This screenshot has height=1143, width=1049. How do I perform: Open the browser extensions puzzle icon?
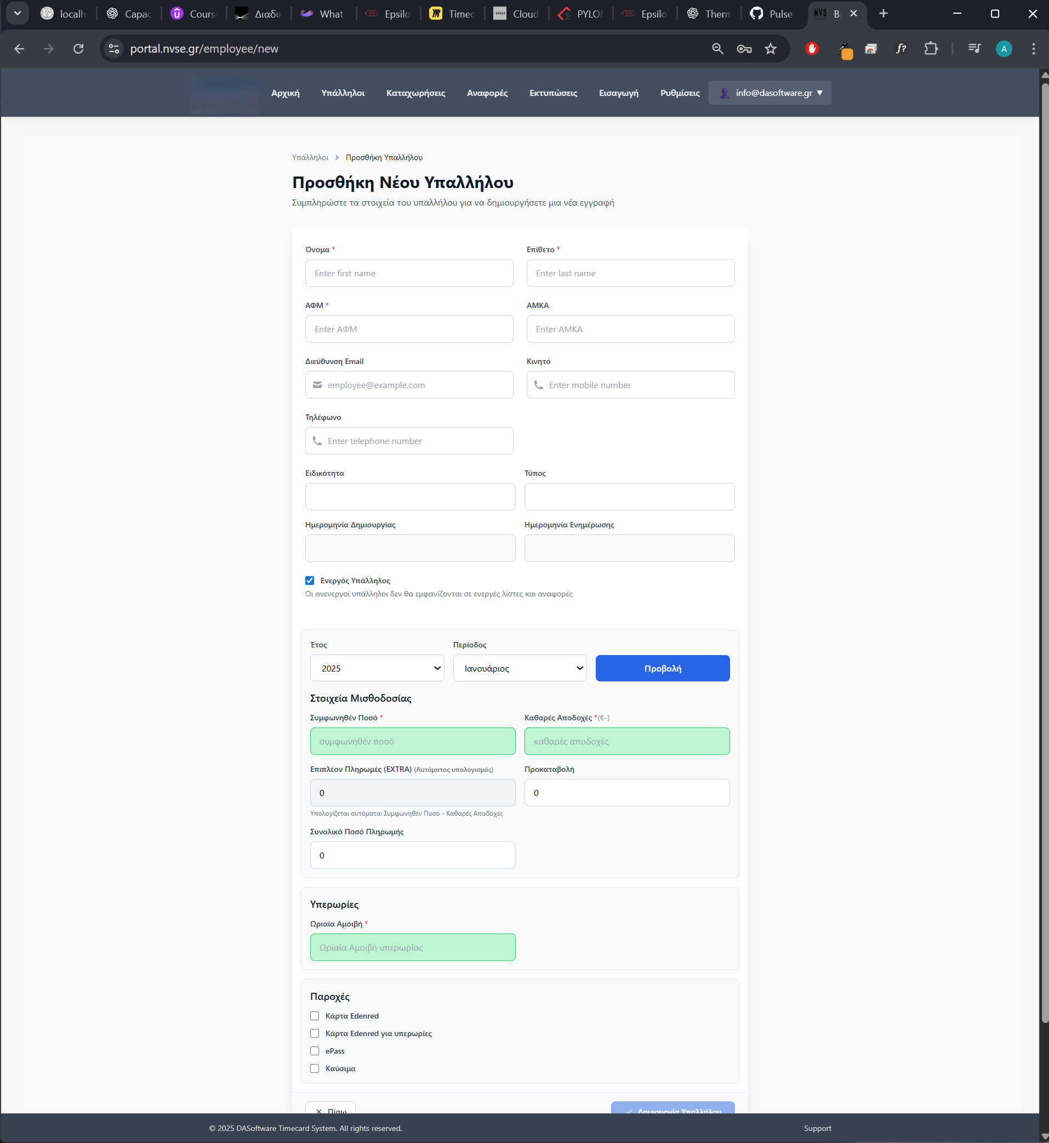931,48
